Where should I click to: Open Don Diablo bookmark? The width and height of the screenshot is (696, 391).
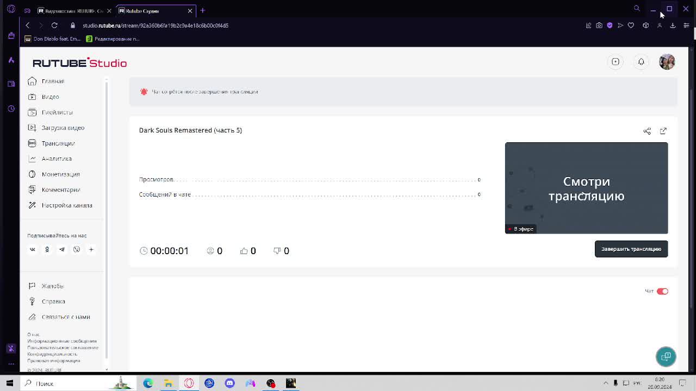(x=52, y=39)
